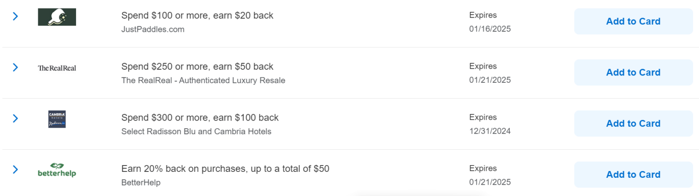Screen dimensions: 699x196
Task: Click the 12/31/2024 expiration date
Action: tap(490, 131)
